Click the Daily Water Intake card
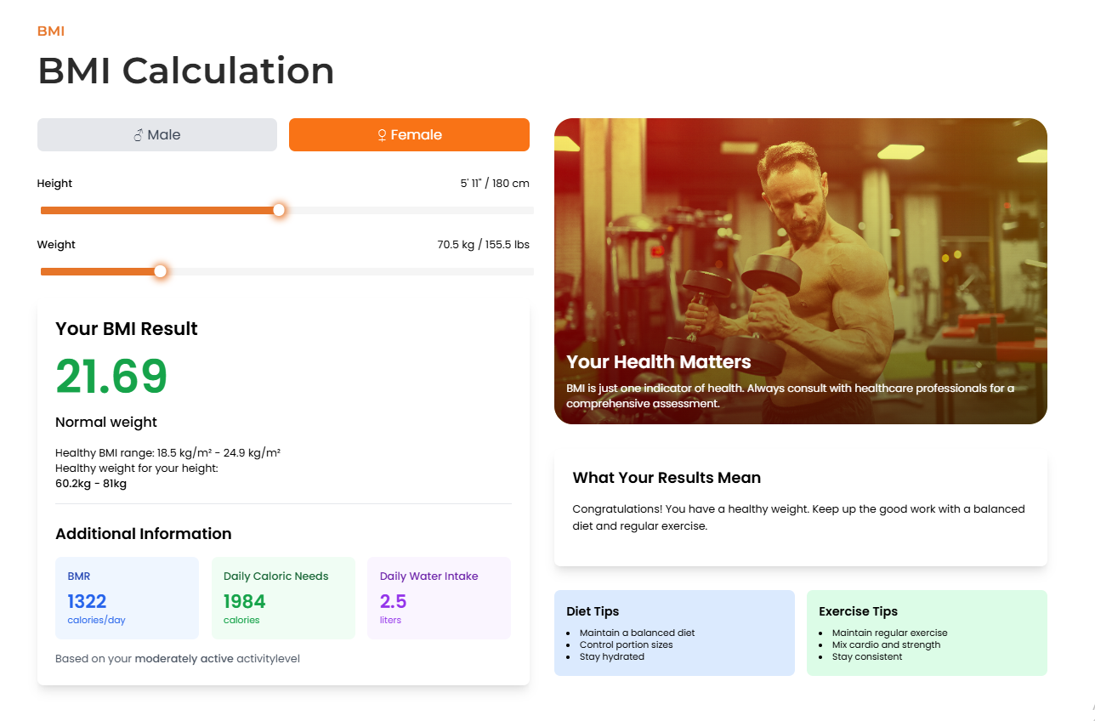This screenshot has height=721, width=1095. [x=439, y=598]
